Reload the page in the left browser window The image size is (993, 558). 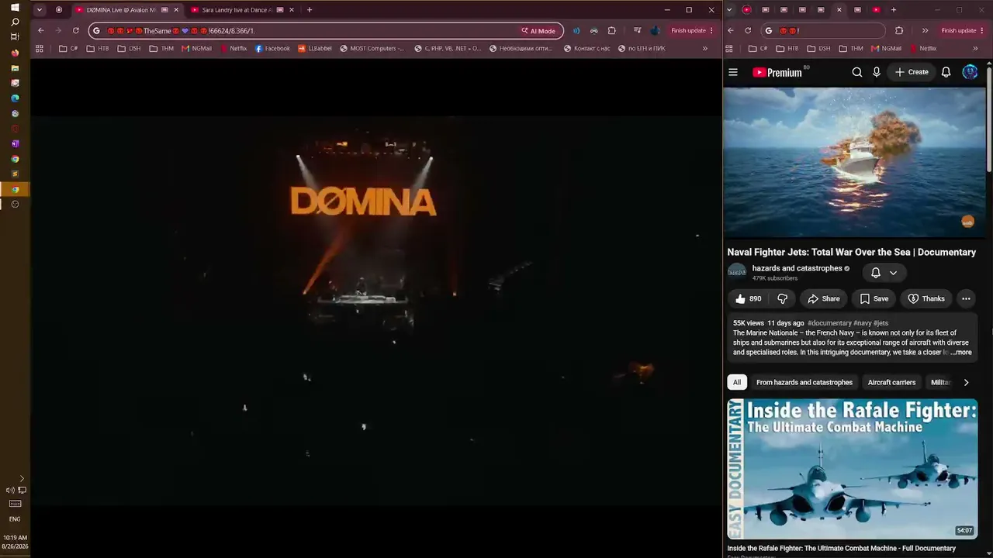coord(75,30)
